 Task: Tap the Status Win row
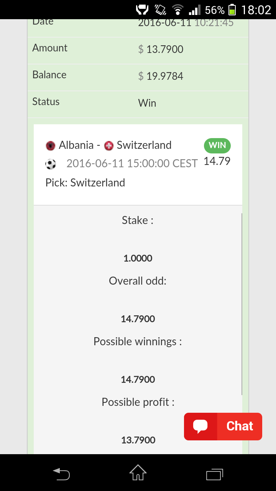(x=138, y=102)
